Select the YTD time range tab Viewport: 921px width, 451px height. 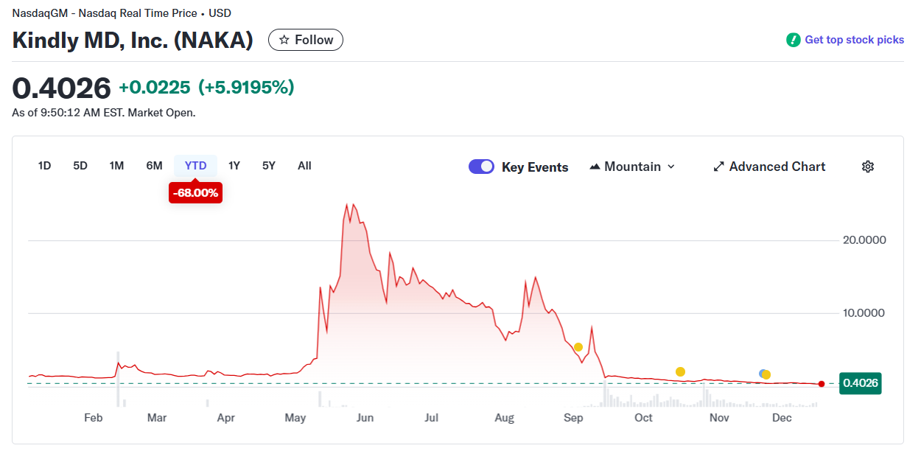coord(195,166)
